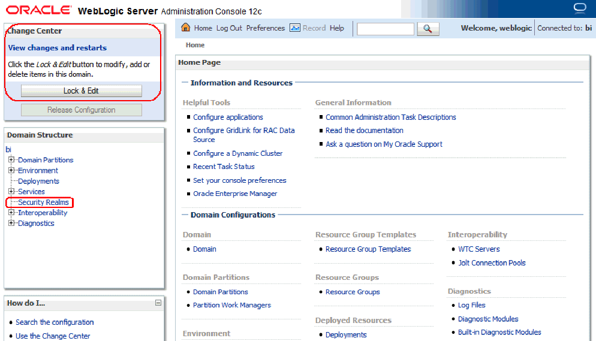This screenshot has height=341, width=596.
Task: Click the magnifier search button
Action: pyautogui.click(x=428, y=29)
